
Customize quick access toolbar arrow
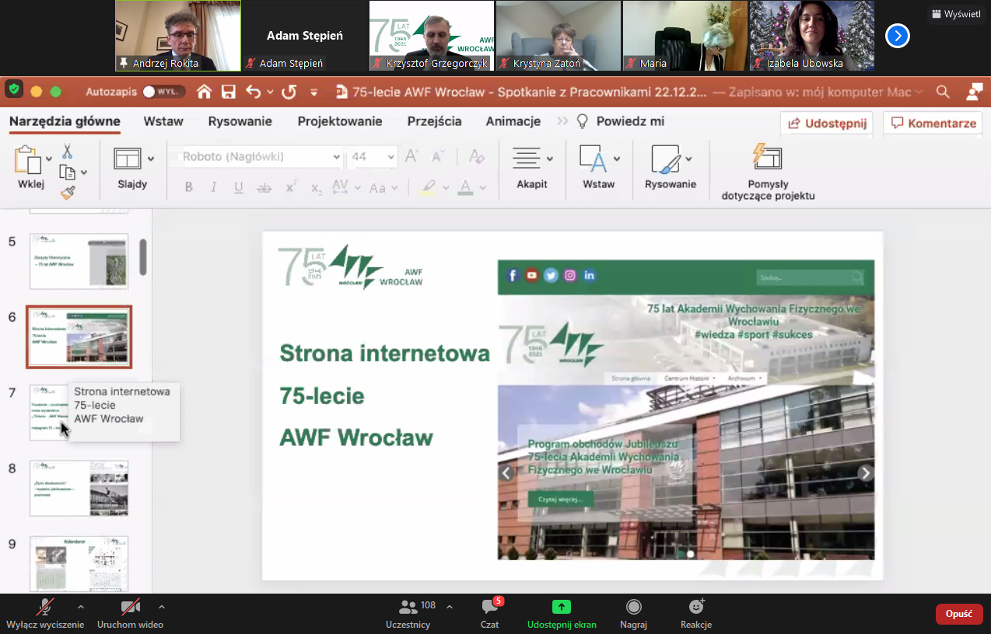[313, 92]
